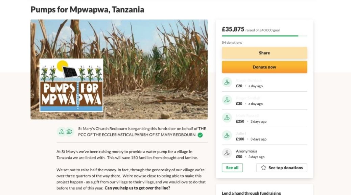
Task: Click the star icon in See top donations
Action: coord(263,168)
